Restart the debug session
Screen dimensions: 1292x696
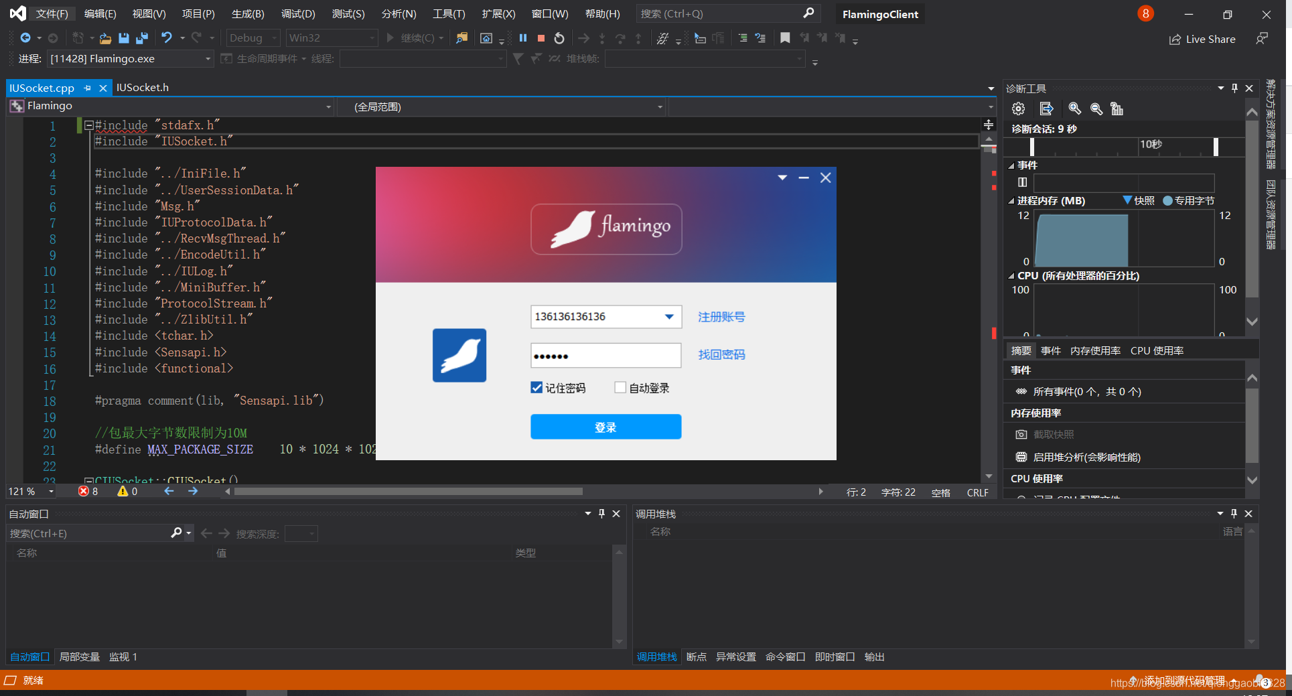pos(559,38)
